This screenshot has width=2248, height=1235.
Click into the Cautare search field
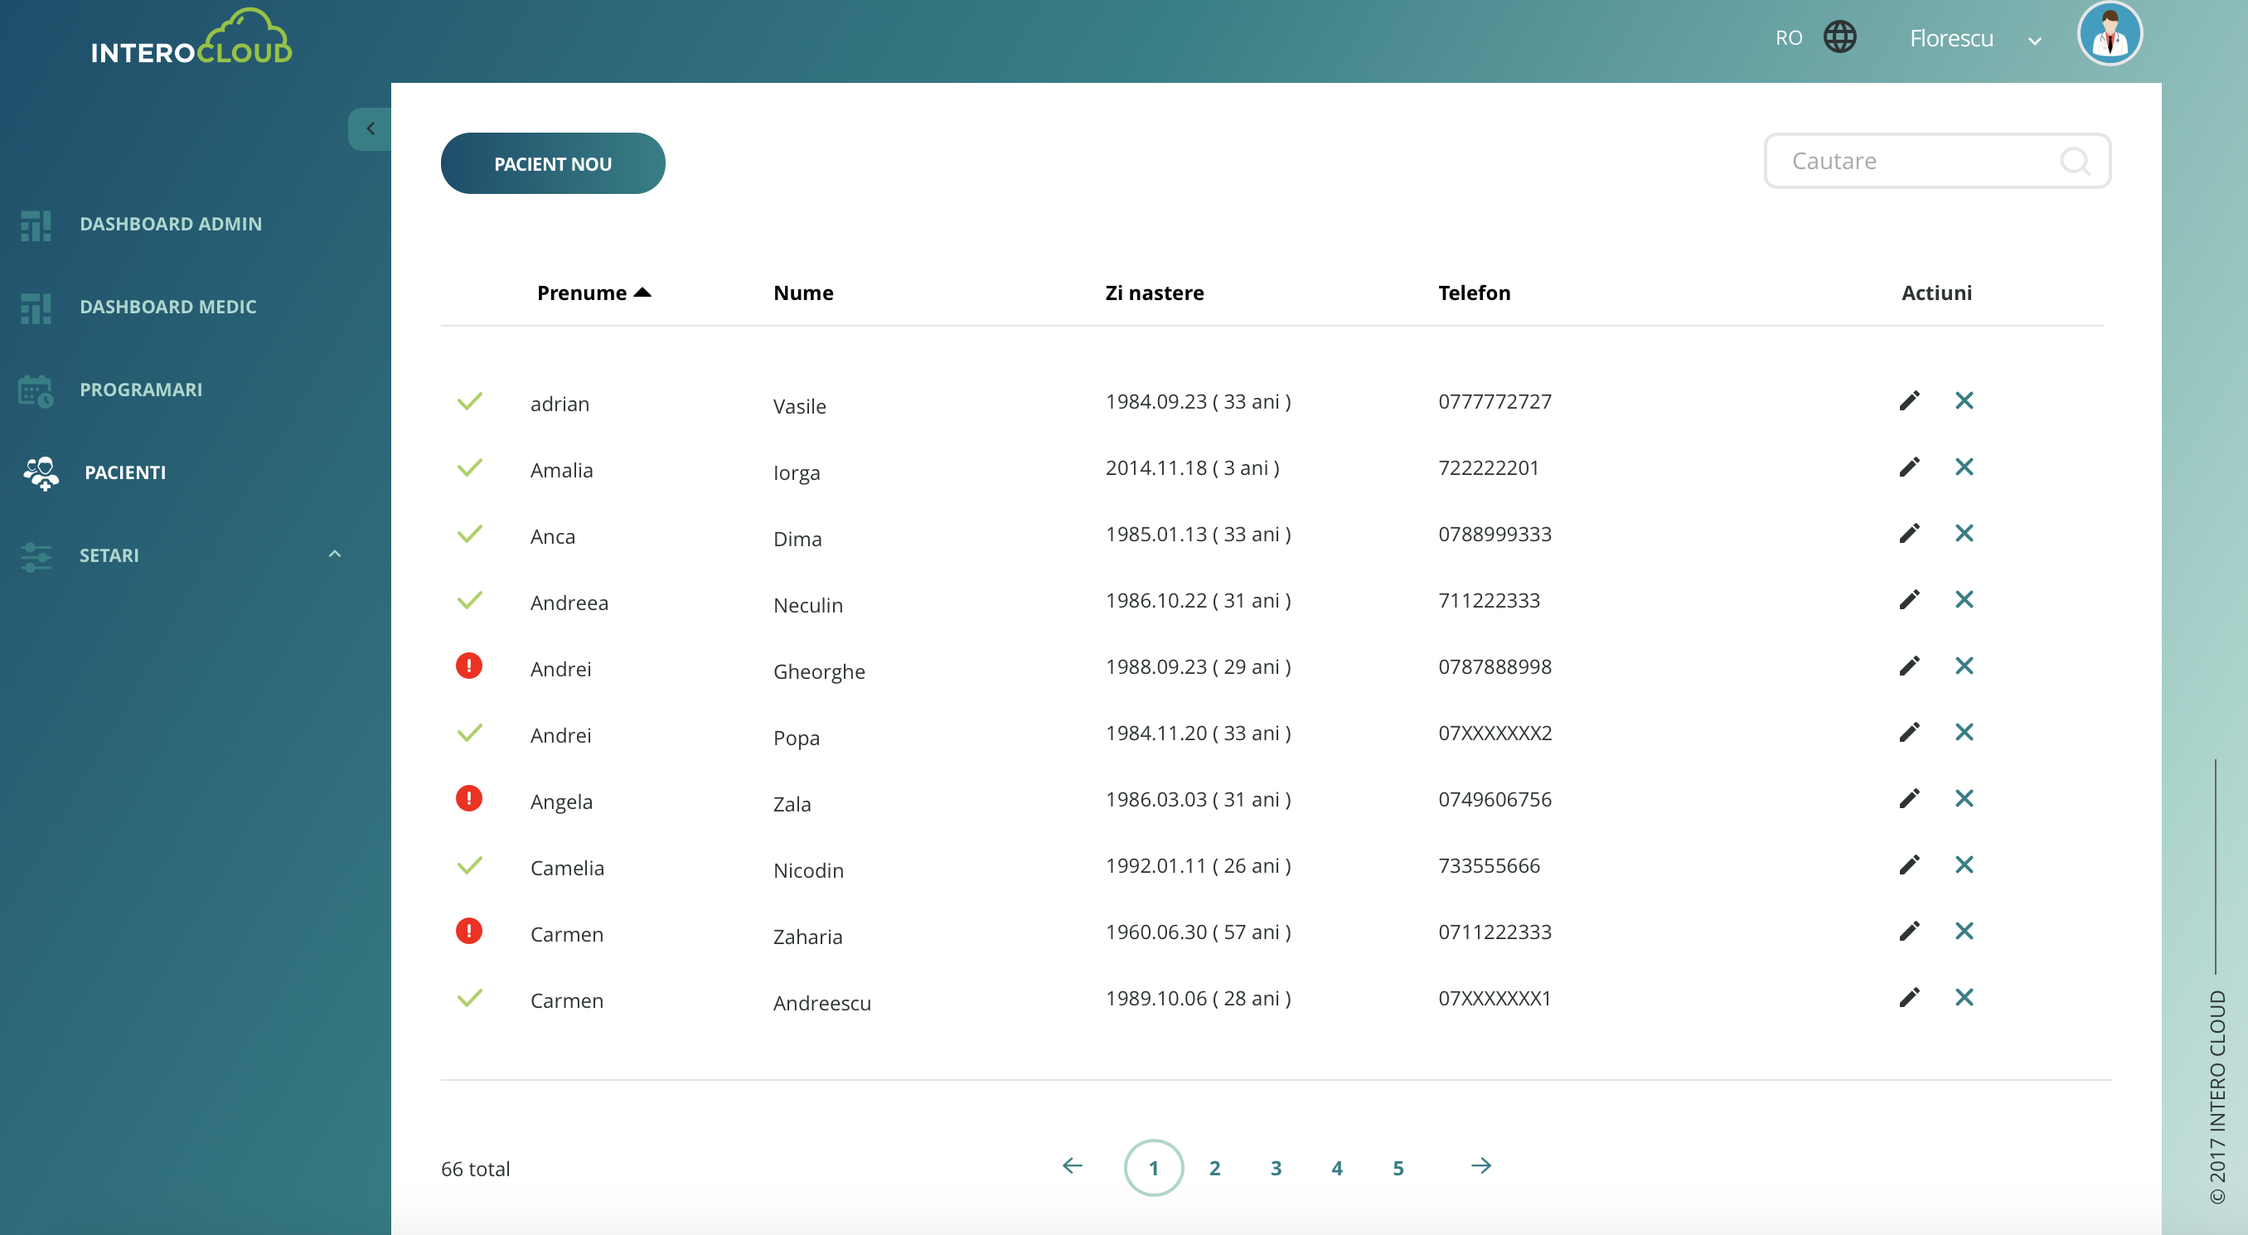[x=1911, y=161]
